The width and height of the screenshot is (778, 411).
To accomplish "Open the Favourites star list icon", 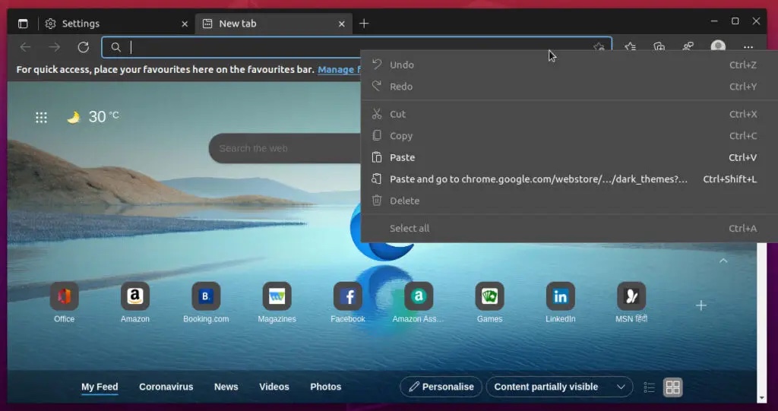I will pyautogui.click(x=630, y=47).
